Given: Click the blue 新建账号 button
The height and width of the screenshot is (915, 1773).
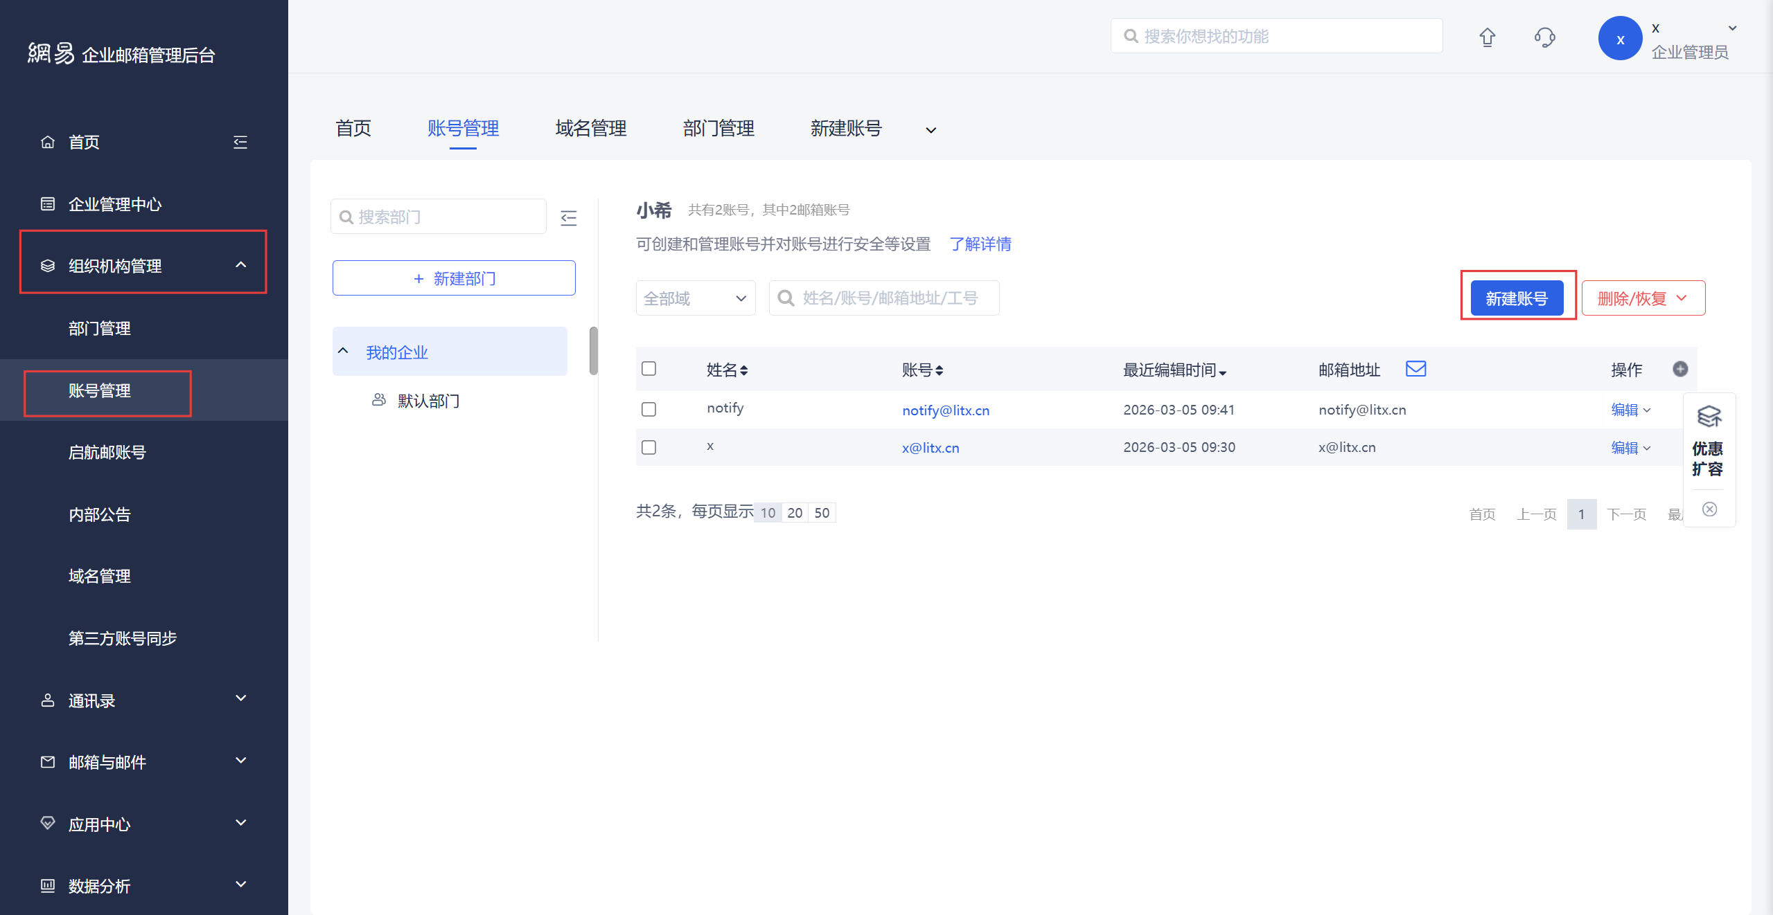Looking at the screenshot, I should coord(1517,298).
